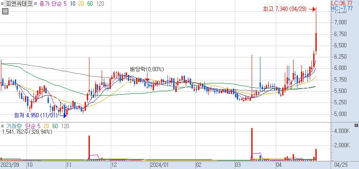Click the green 60-day price average label
The width and height of the screenshot is (359, 169).
tap(90, 4)
